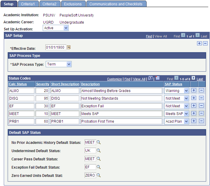Look up Exception Fail Default Status
This screenshot has height=186, width=210.
tap(99, 167)
